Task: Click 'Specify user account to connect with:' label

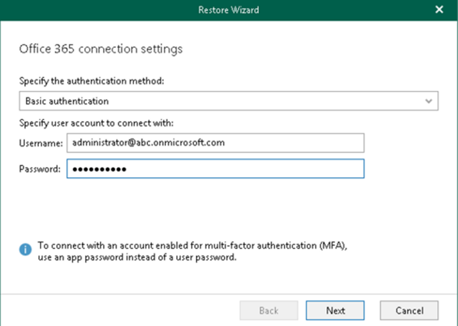Action: (97, 123)
